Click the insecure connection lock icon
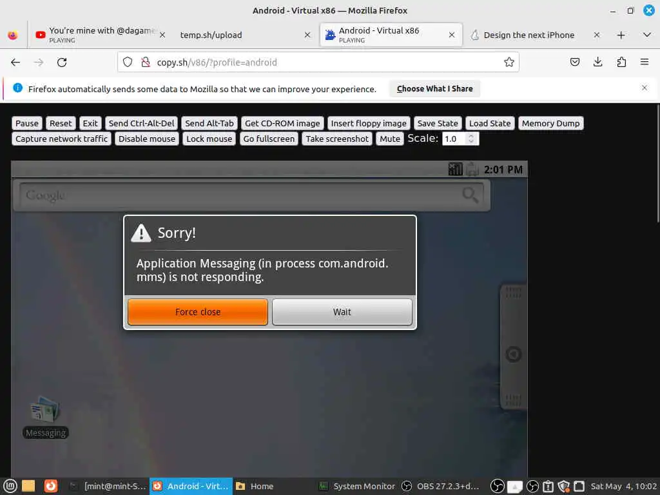 tap(146, 63)
